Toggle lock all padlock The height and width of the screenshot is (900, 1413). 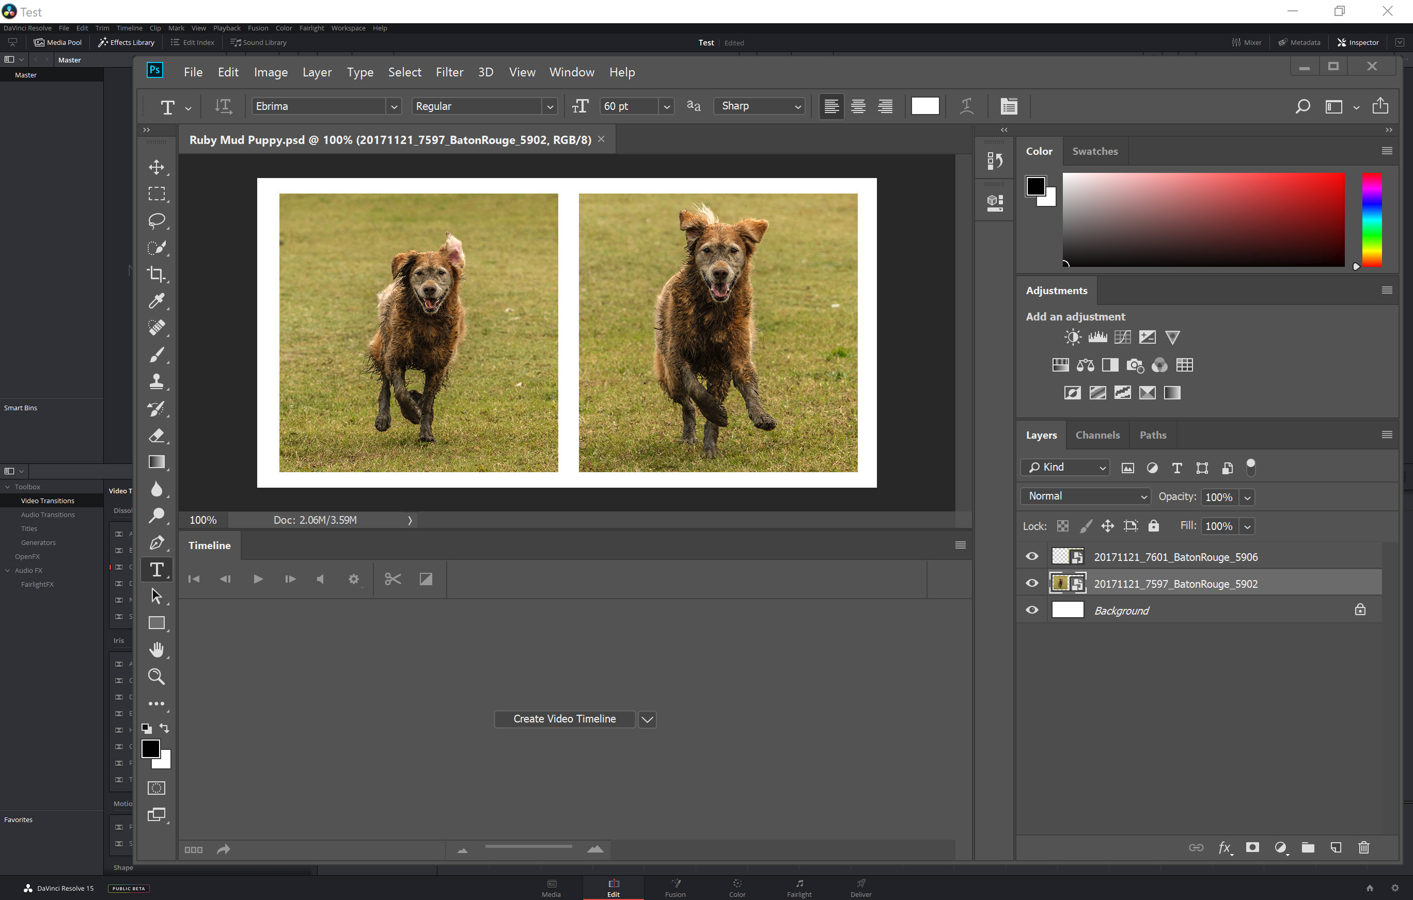tap(1154, 526)
